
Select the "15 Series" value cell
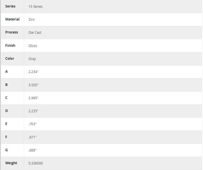tap(35, 6)
